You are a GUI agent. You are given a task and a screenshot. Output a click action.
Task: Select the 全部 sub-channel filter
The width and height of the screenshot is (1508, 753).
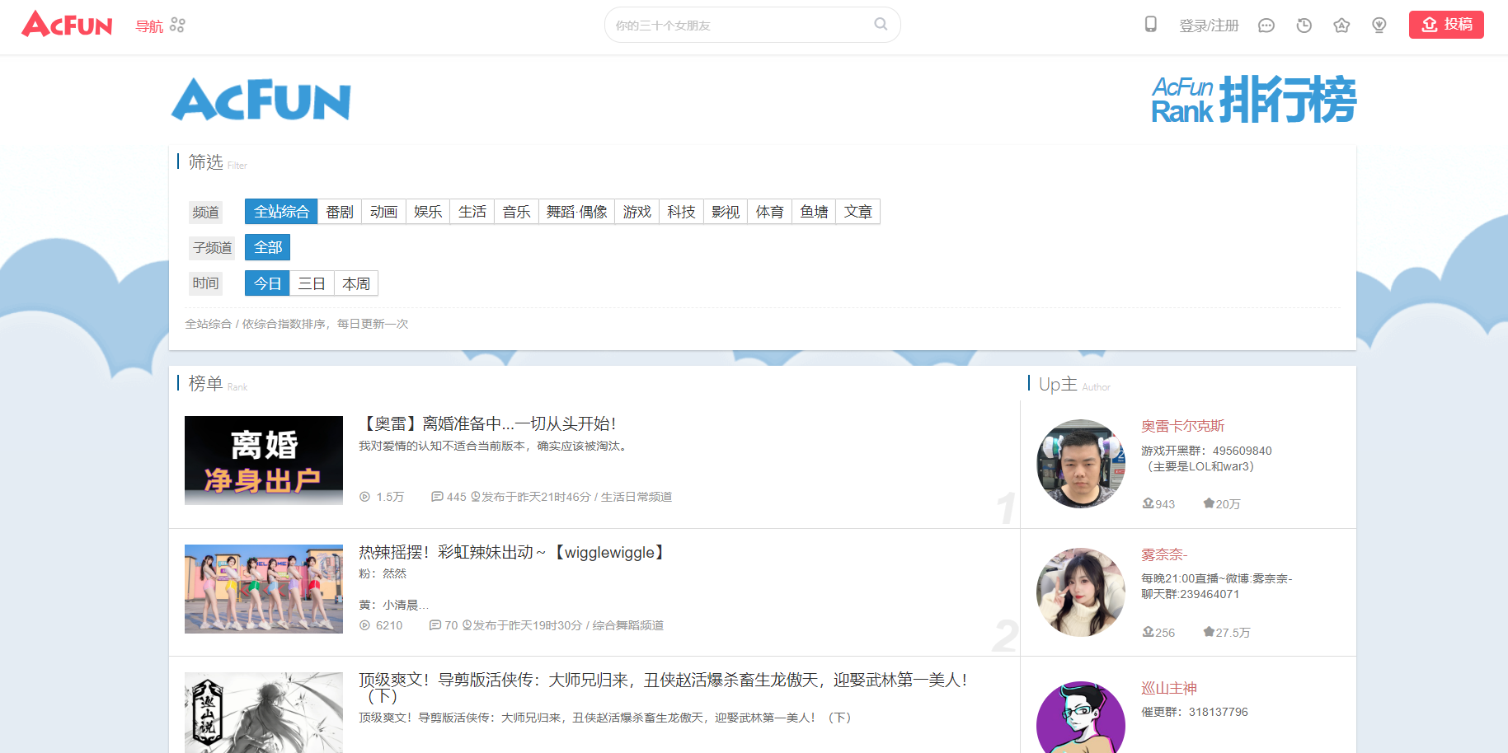(266, 246)
